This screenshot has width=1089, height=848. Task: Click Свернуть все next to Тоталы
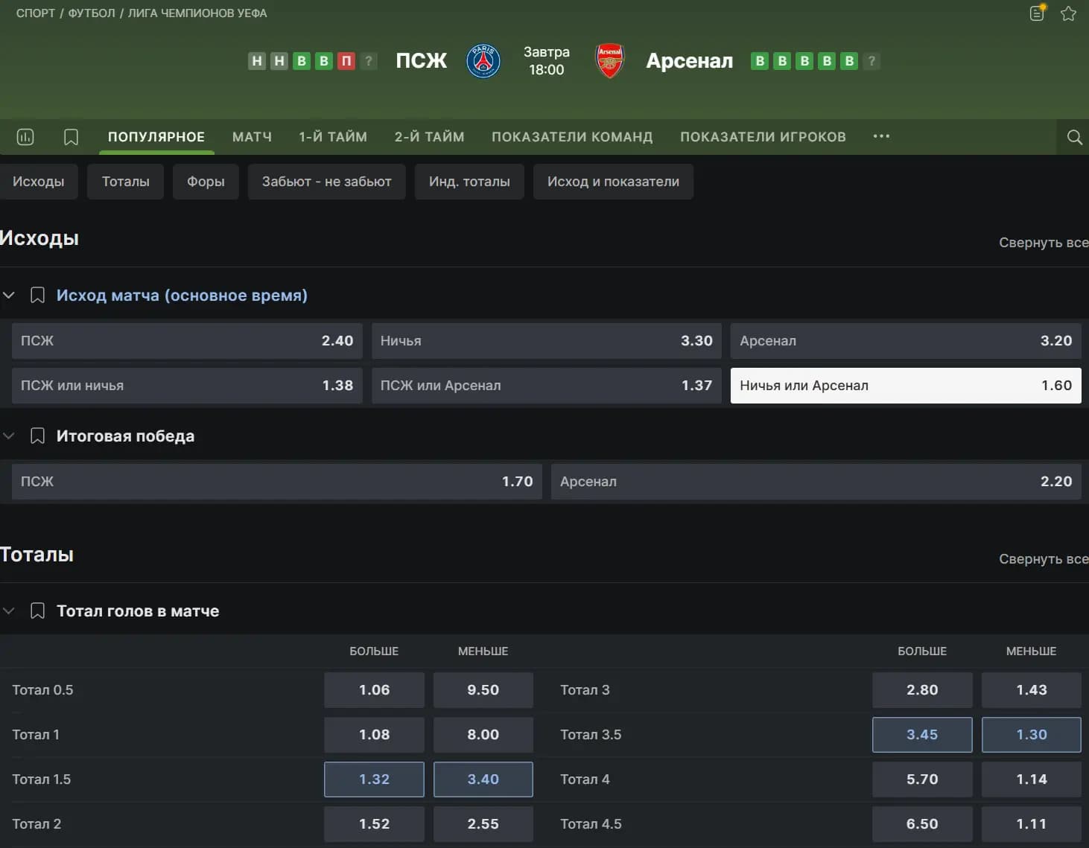1044,559
